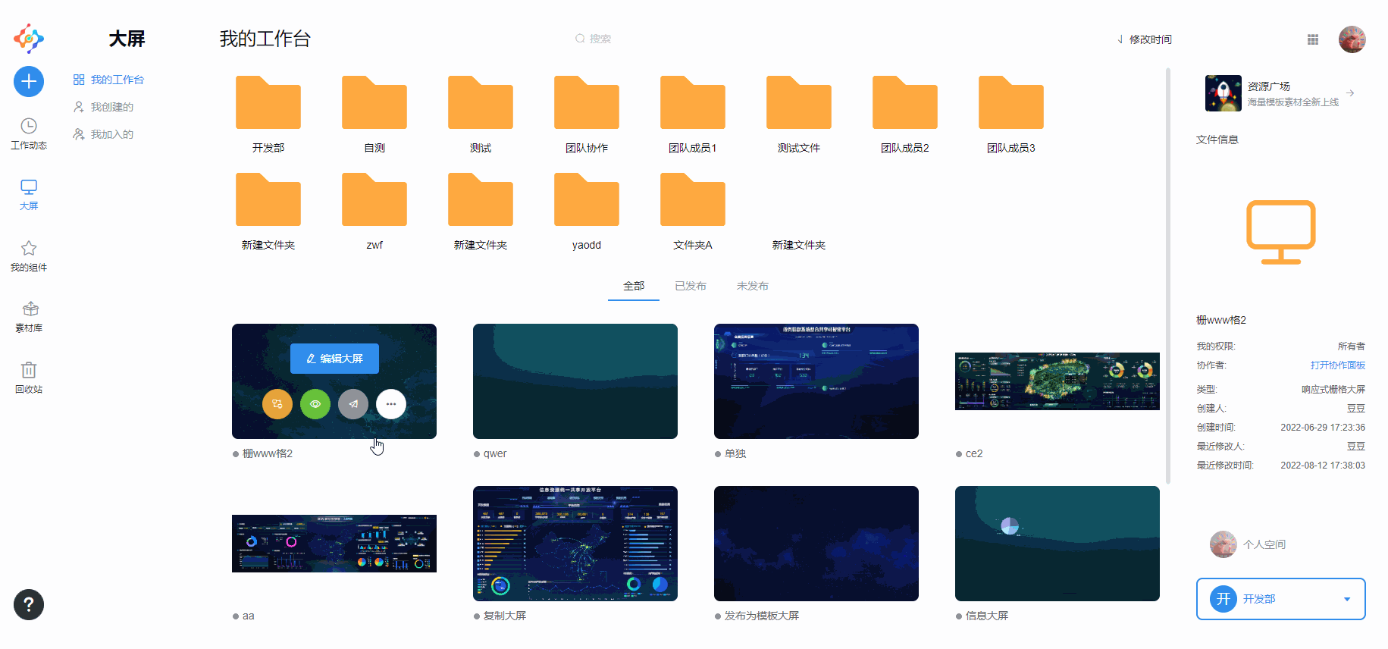Switch to the 已发布 tab
The width and height of the screenshot is (1388, 649).
691,286
